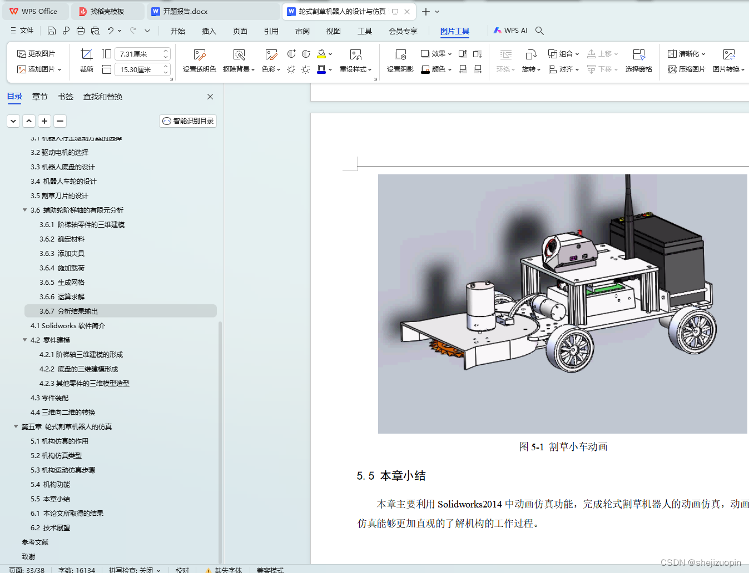Viewport: 749px width, 573px height.
Task: Click the 缺失字体 warning in status bar
Action: (x=224, y=570)
